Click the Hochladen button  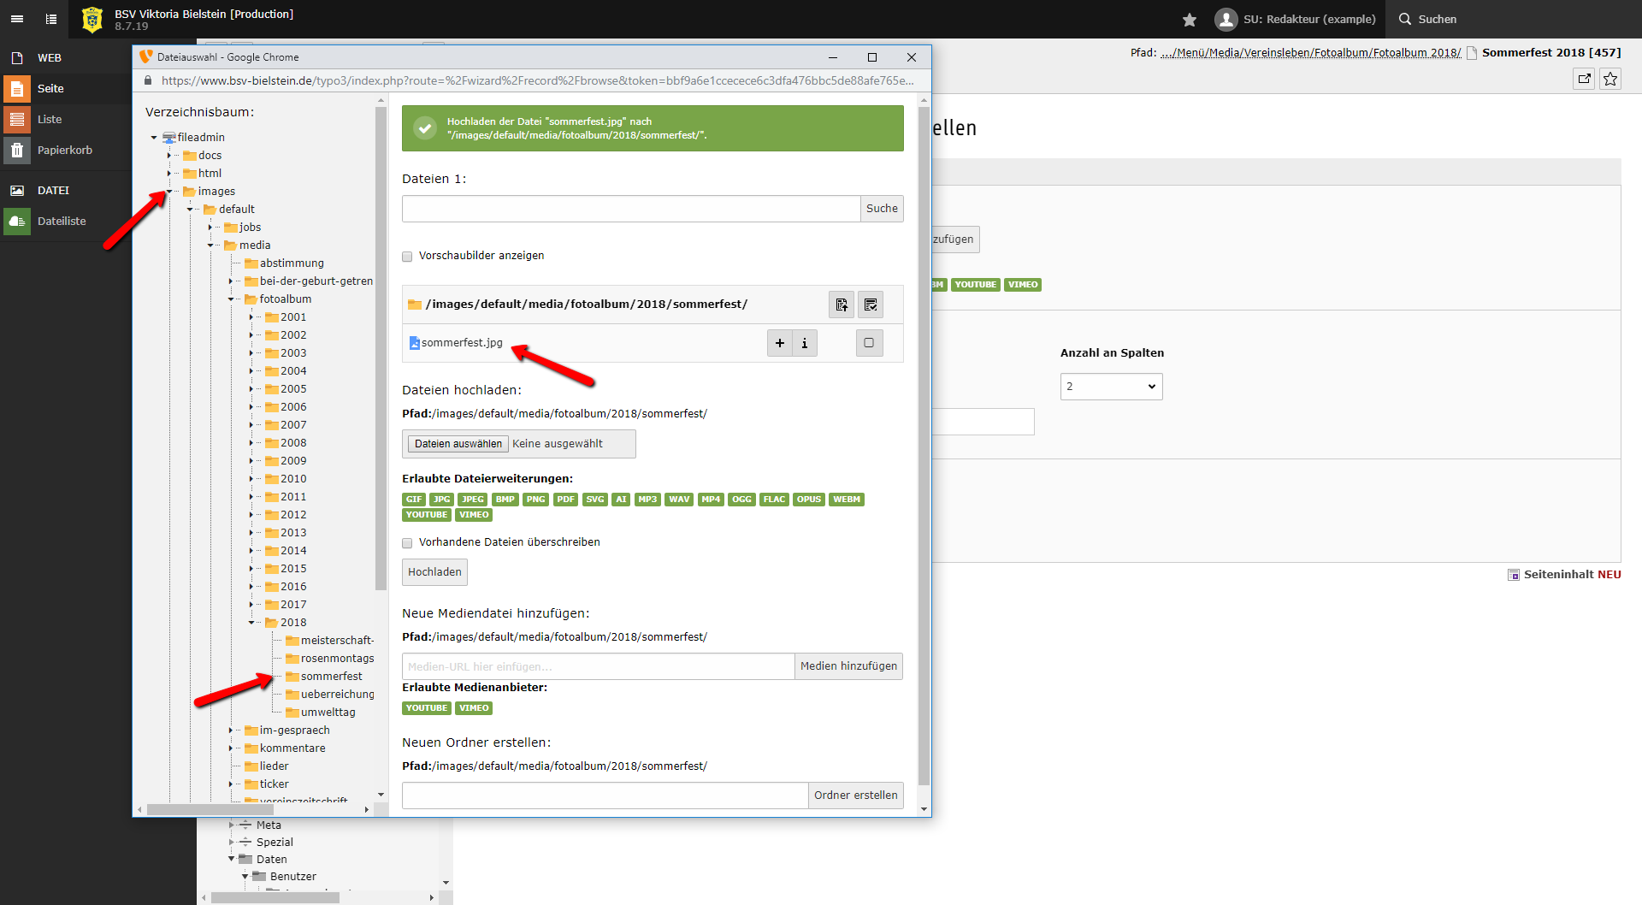click(434, 572)
